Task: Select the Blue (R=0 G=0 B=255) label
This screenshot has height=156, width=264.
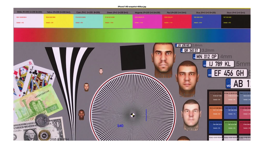Action: point(206,13)
